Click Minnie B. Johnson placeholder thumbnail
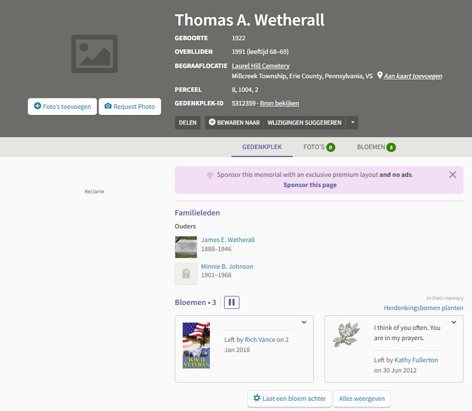 (x=186, y=273)
